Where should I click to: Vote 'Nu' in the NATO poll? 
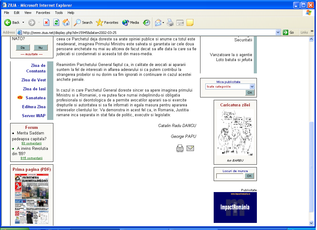point(41,48)
